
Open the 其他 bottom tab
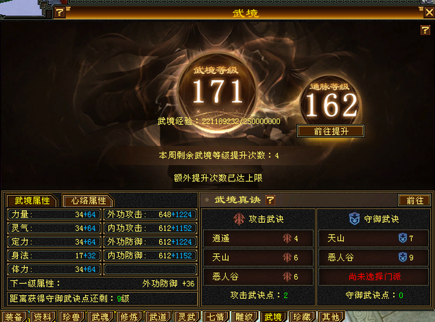coord(331,317)
